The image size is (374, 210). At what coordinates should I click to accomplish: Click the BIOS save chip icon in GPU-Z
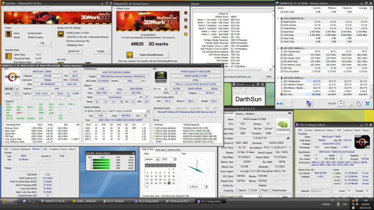point(288,138)
